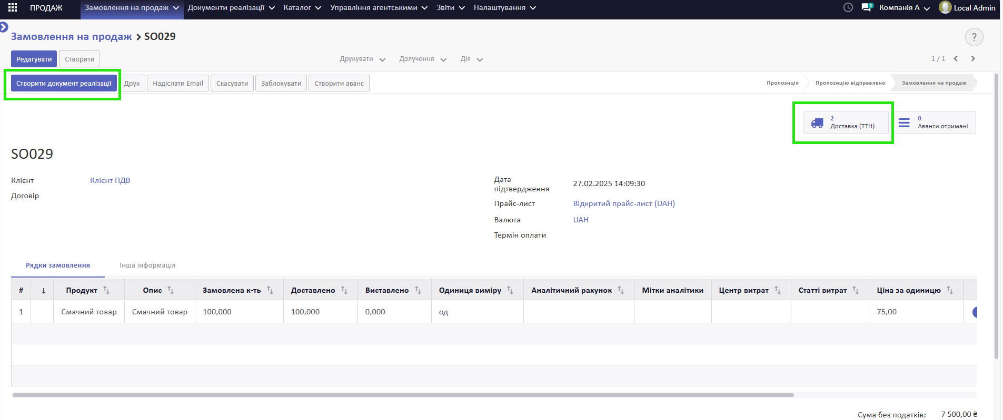This screenshot has height=420, width=1003.
Task: Open the Друкувати dropdown
Action: pyautogui.click(x=362, y=59)
